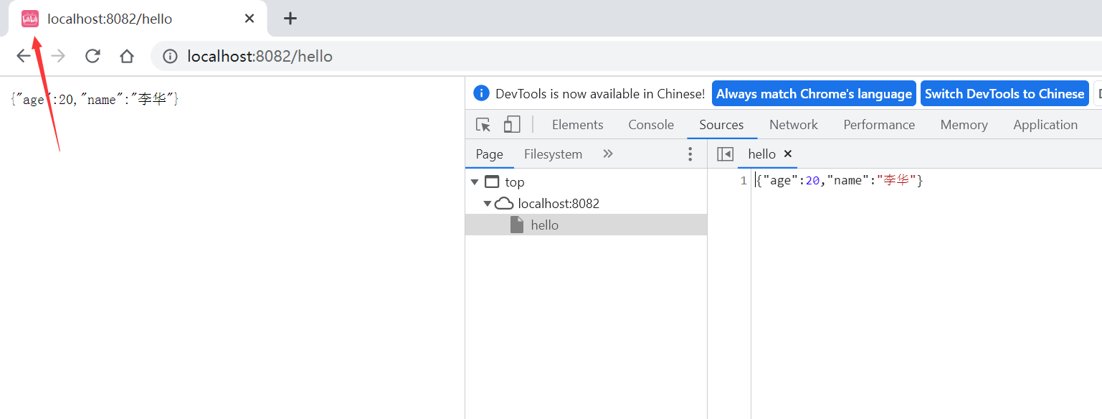Open the navigator three-dot options menu

[x=690, y=154]
